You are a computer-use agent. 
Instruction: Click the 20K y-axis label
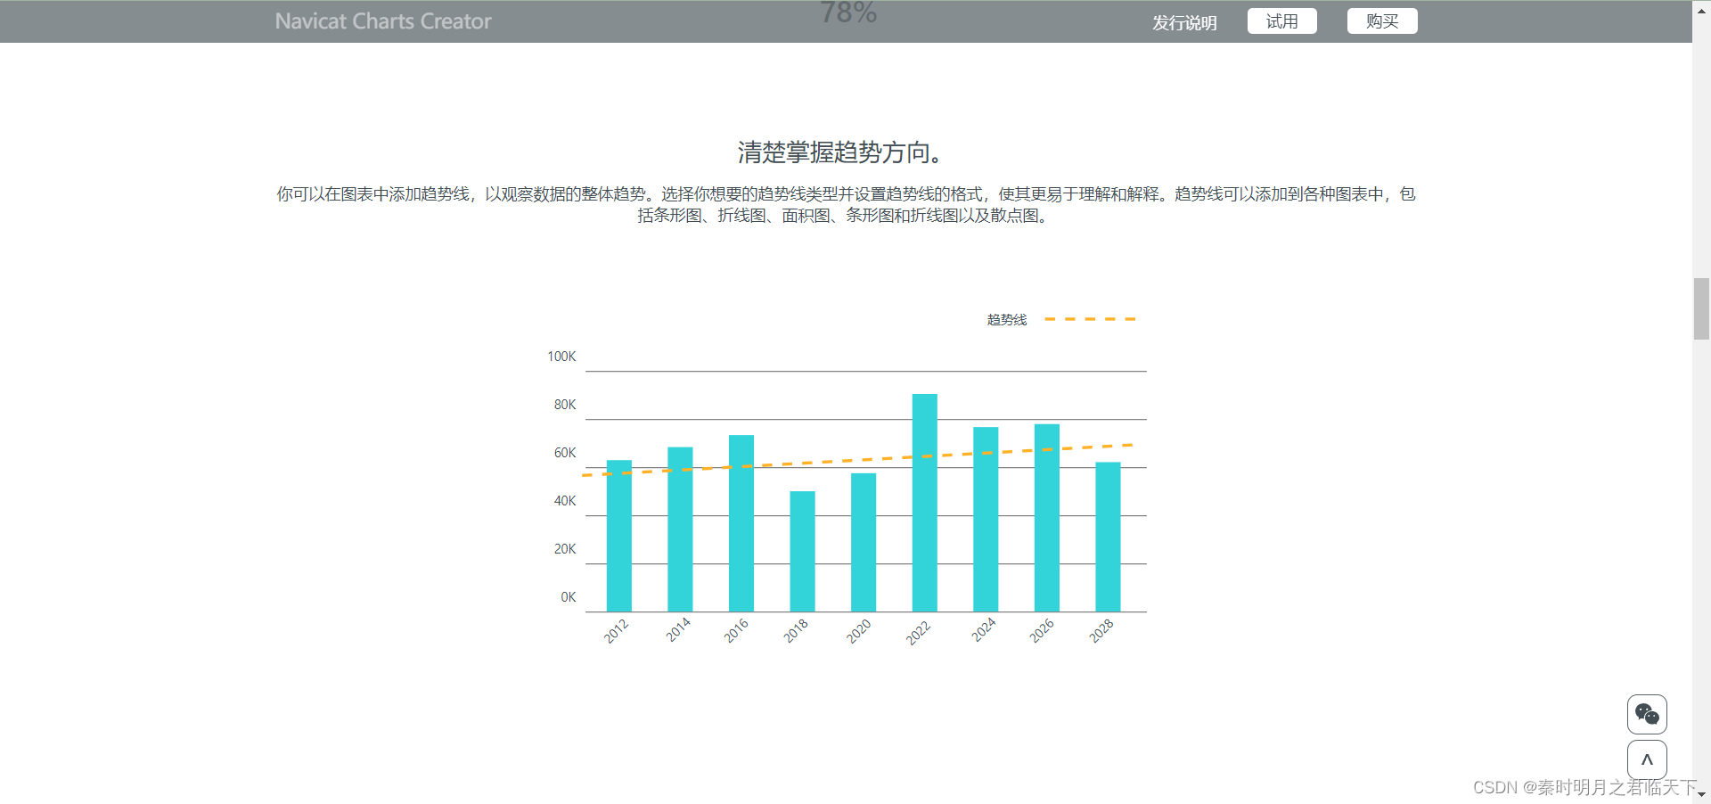(565, 549)
